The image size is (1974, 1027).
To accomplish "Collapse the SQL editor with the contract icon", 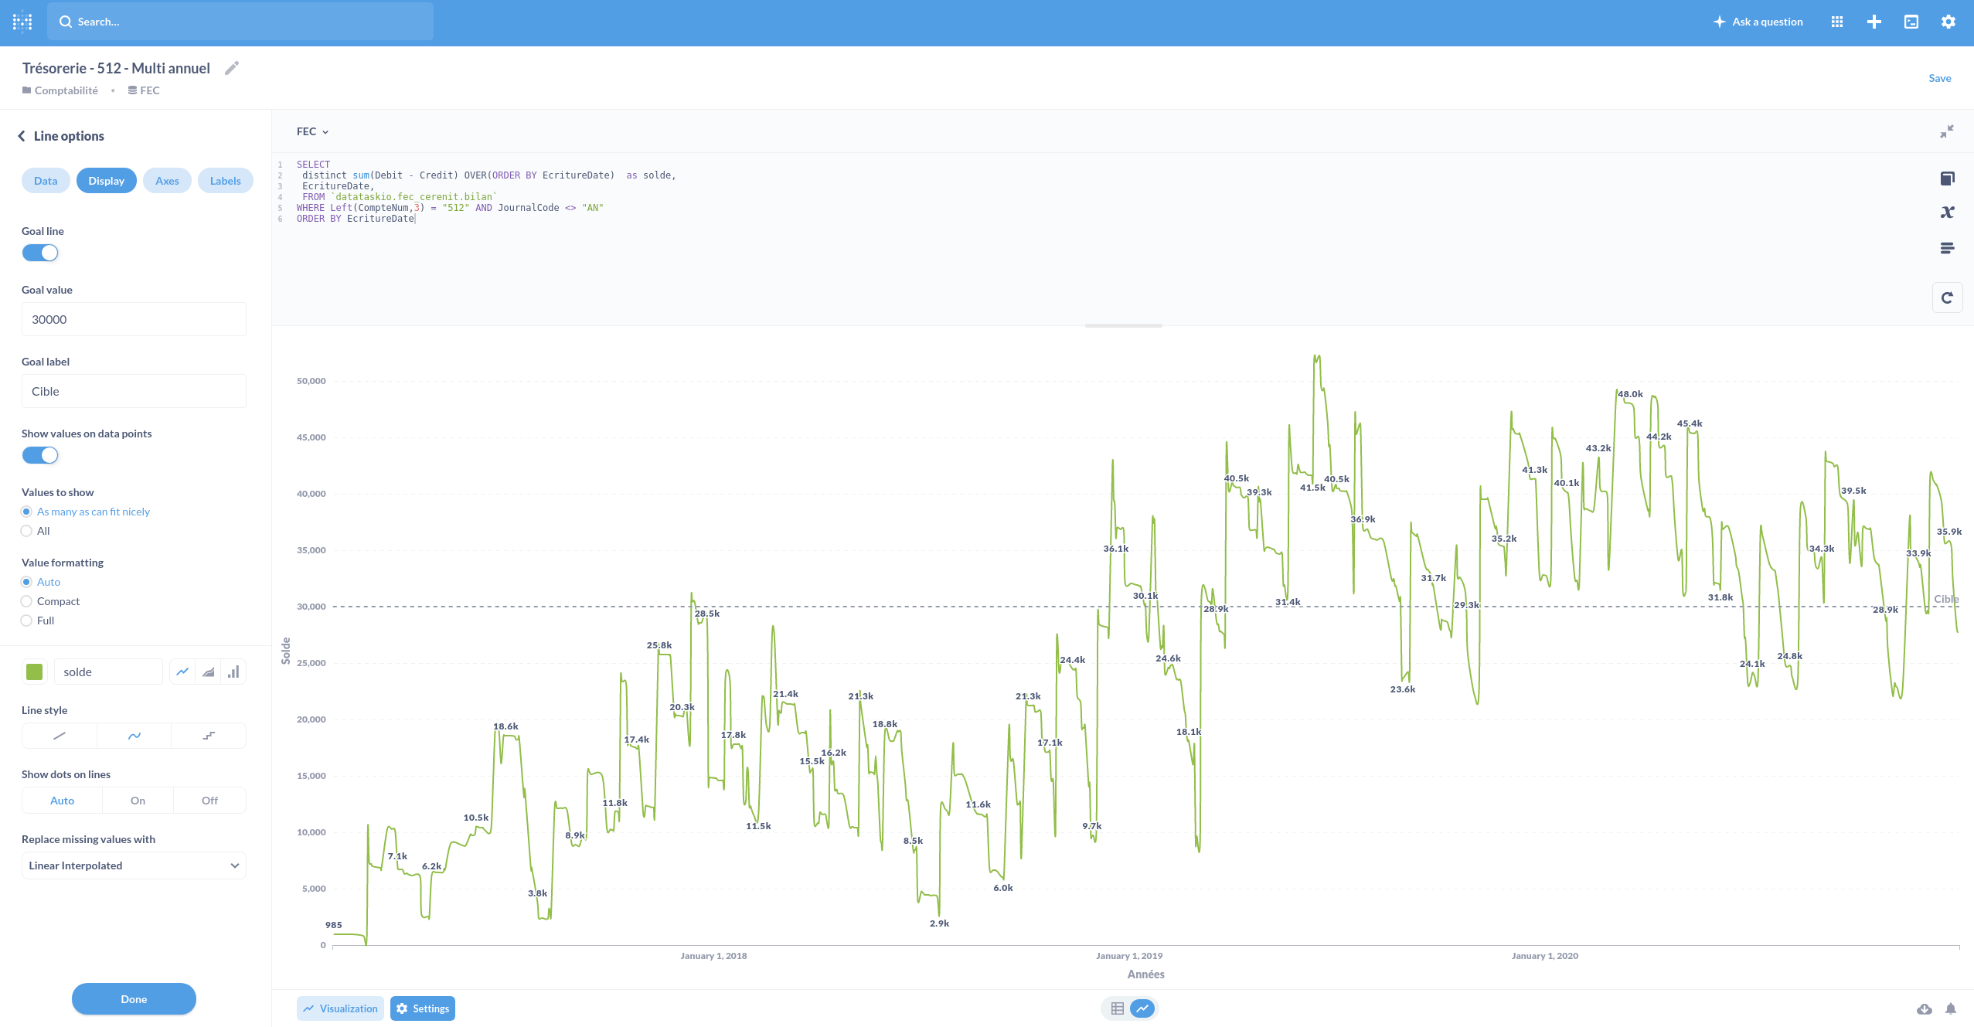I will click(x=1946, y=132).
